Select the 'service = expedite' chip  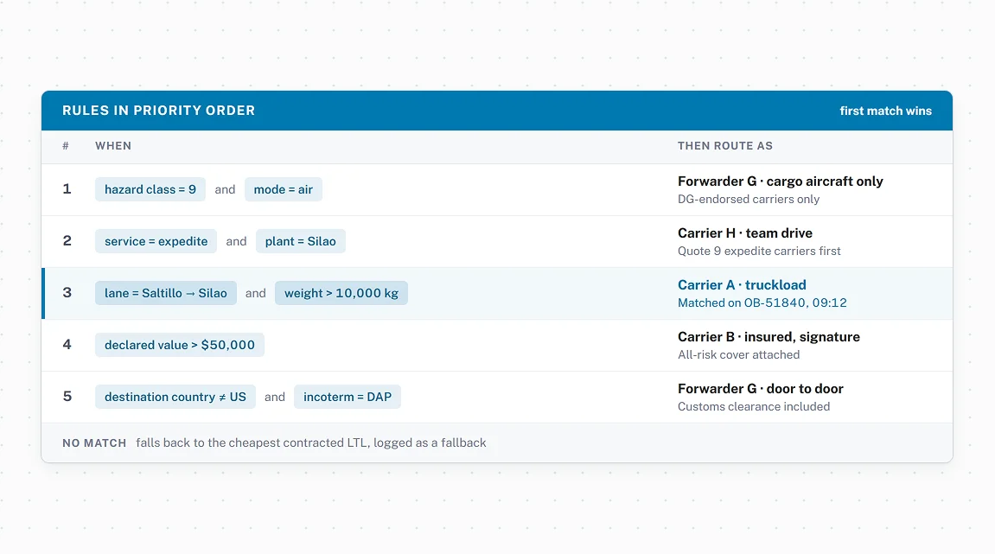(x=156, y=241)
